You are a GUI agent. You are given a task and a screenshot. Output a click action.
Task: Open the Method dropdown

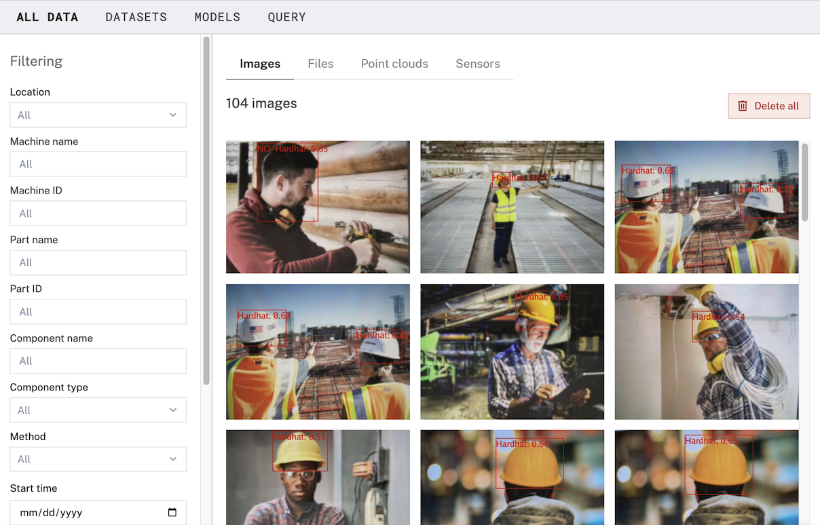pyautogui.click(x=98, y=459)
